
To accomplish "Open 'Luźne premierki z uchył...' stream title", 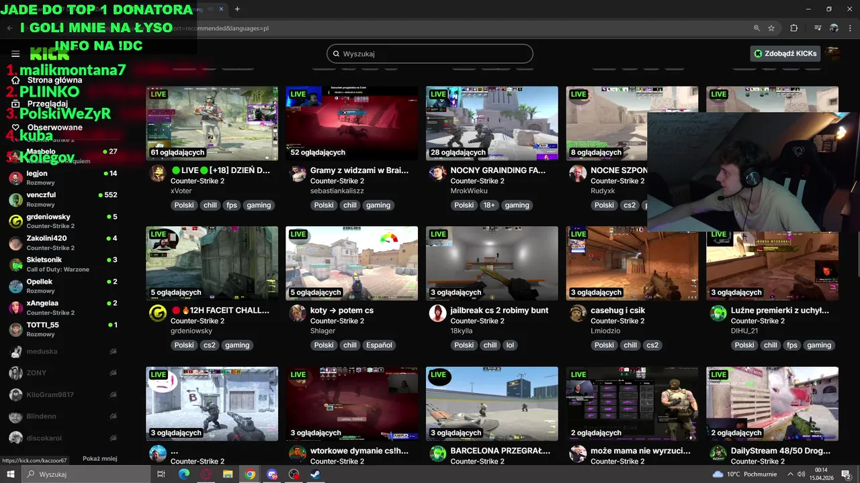I will [x=780, y=311].
